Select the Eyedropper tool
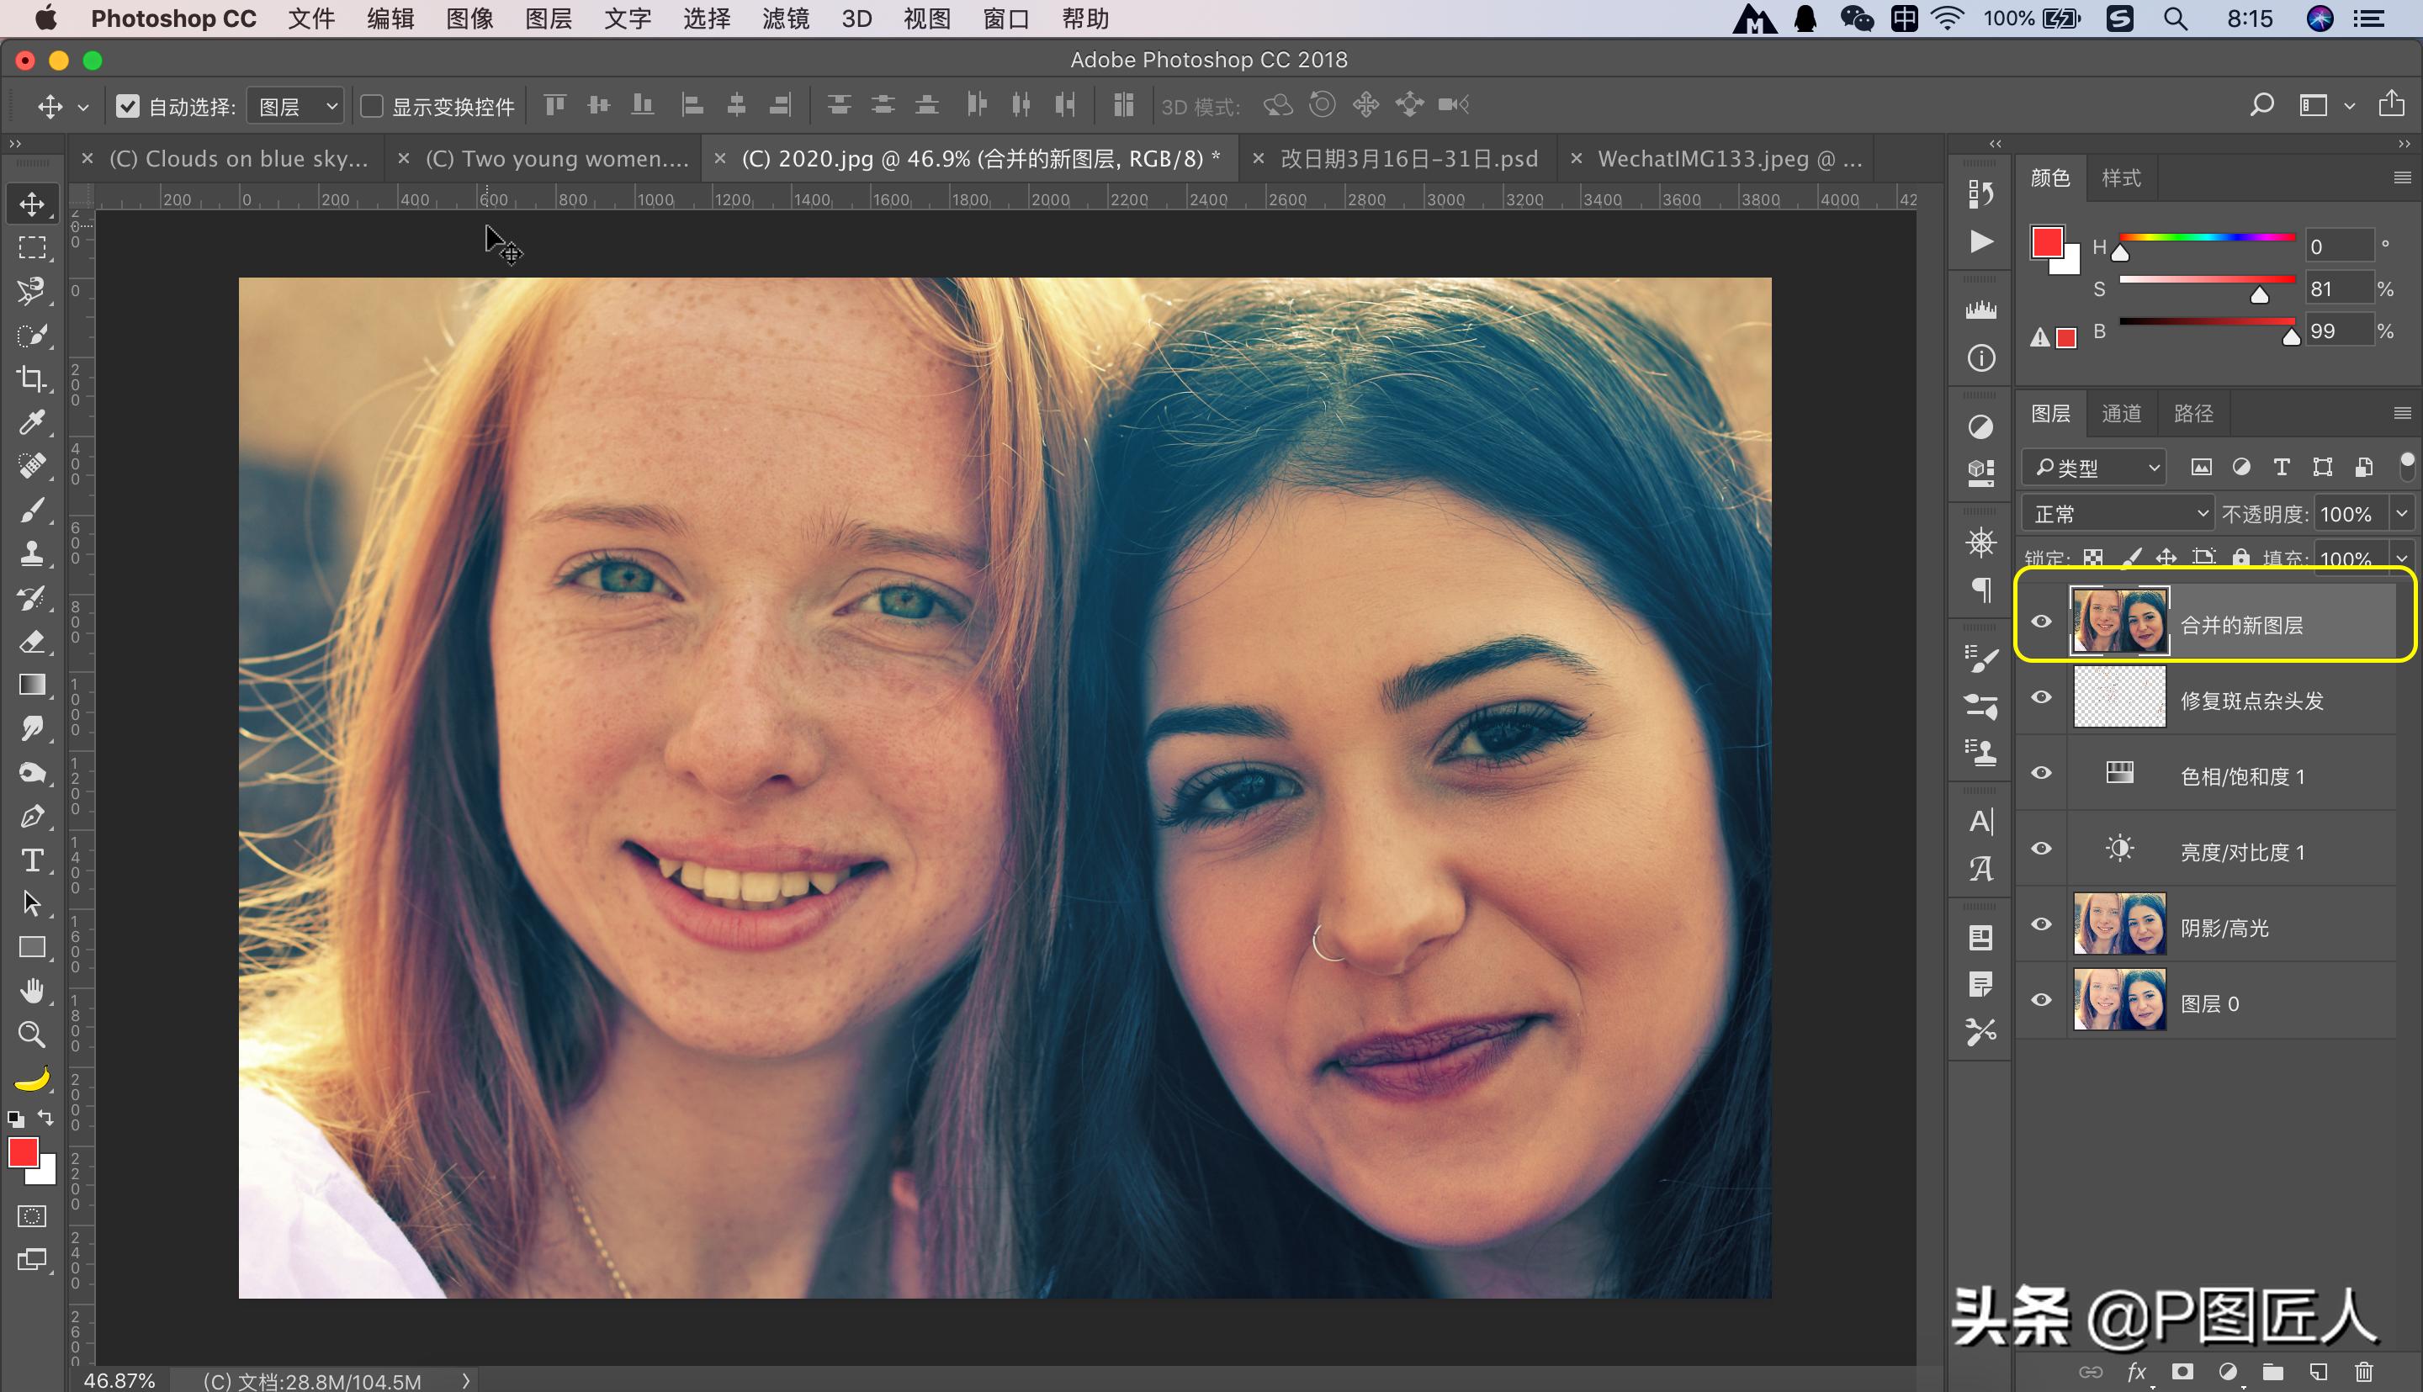Image resolution: width=2423 pixels, height=1392 pixels. pos(32,422)
